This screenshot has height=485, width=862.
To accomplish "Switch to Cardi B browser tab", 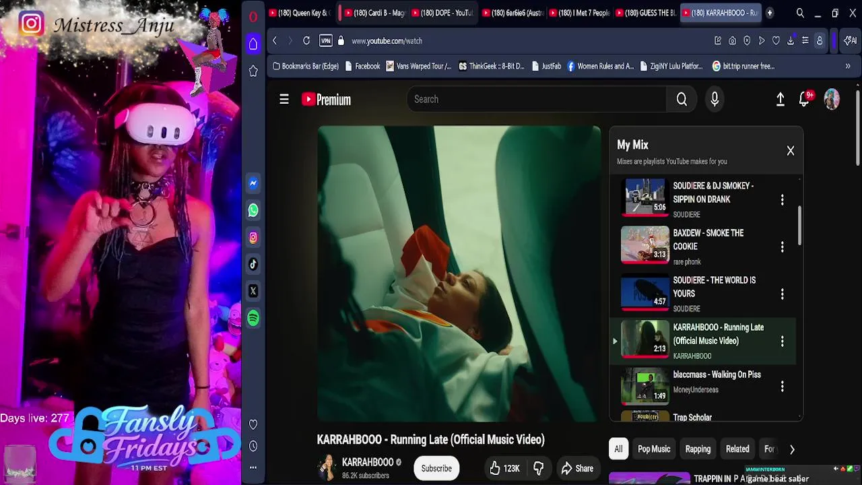I will (x=374, y=13).
